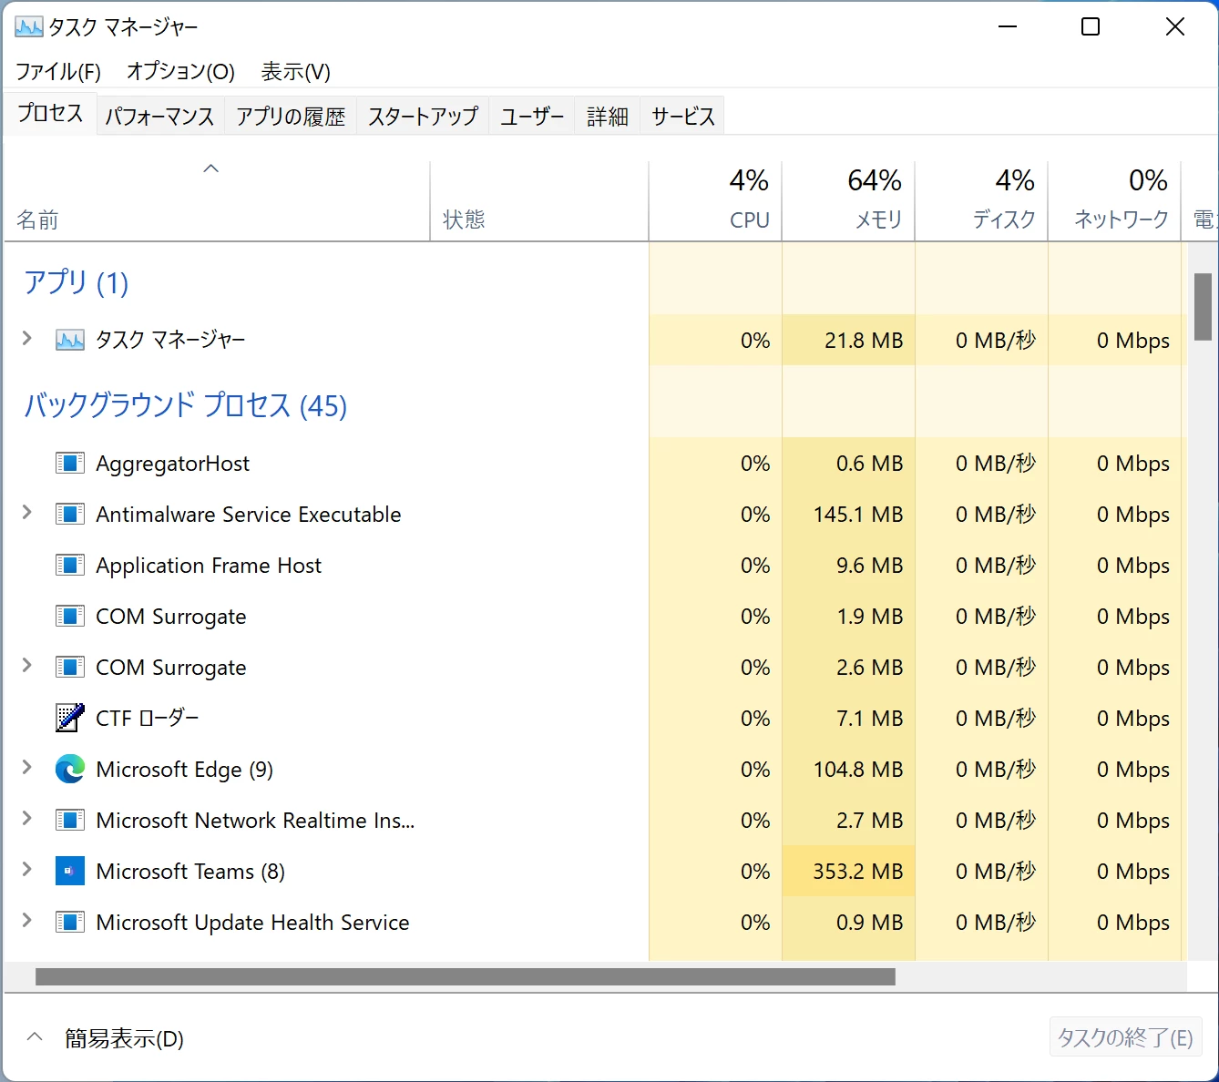Click the タスク マネージャー app row icon
Viewport: 1219px width, 1082px height.
[x=70, y=341]
